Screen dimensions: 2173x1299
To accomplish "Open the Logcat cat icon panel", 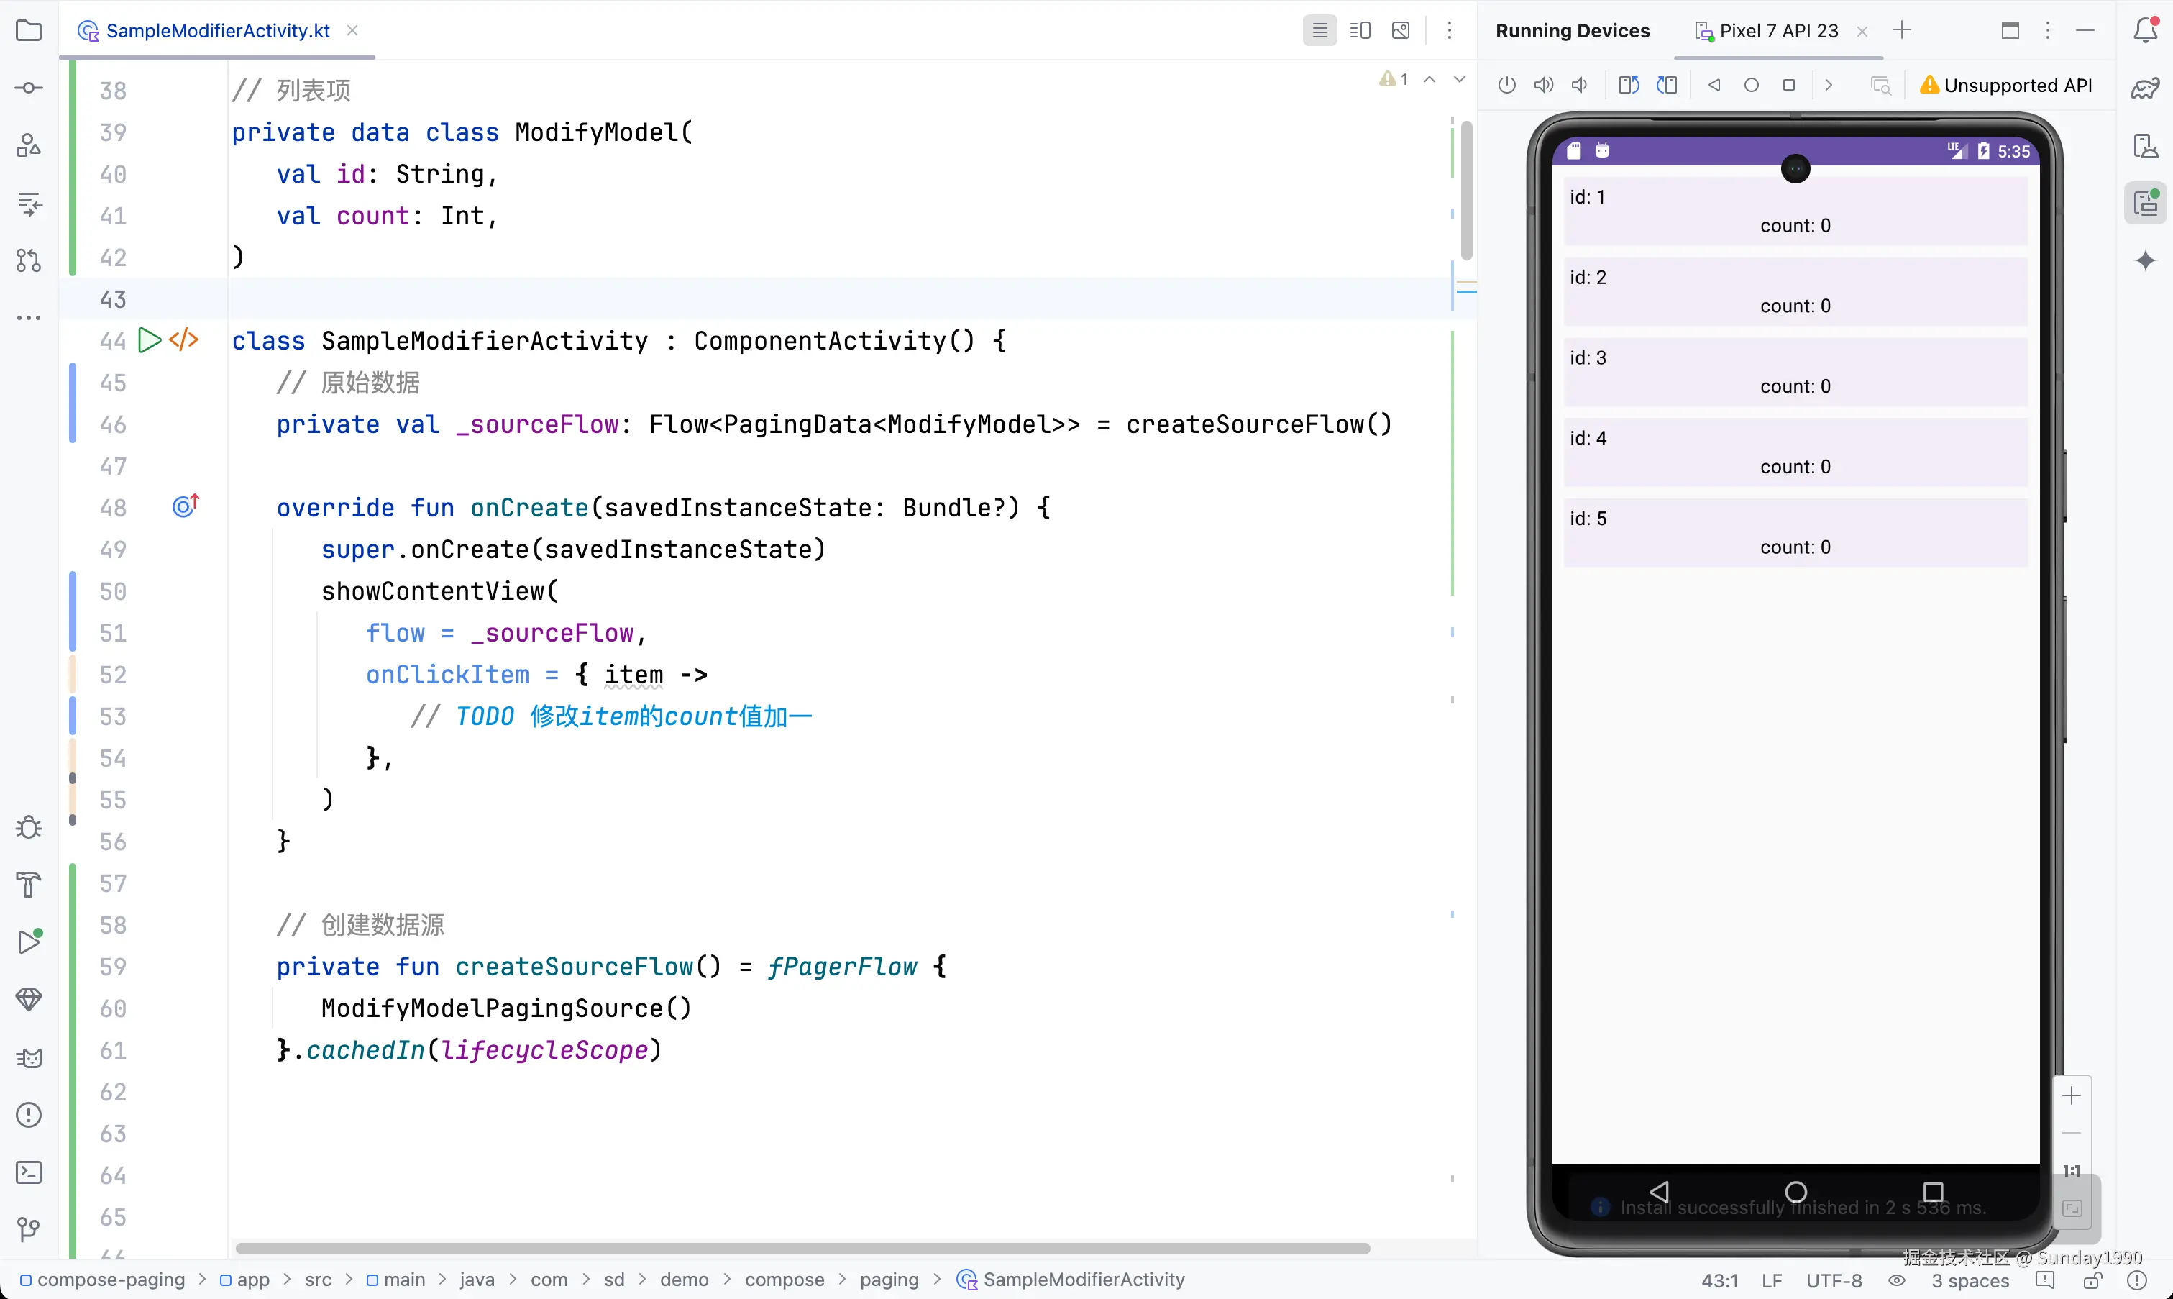I will pyautogui.click(x=29, y=1058).
